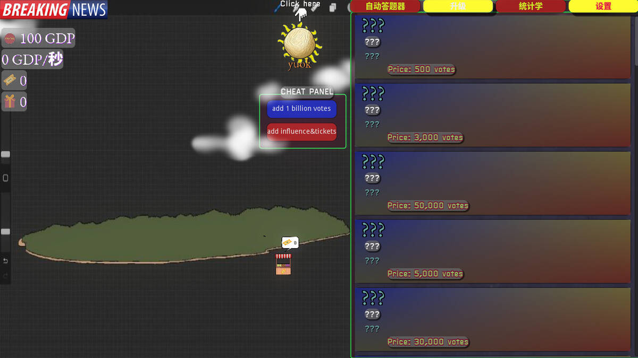The image size is (638, 358).
Task: Select the blue pen tool in top toolbar
Action: pos(278,7)
